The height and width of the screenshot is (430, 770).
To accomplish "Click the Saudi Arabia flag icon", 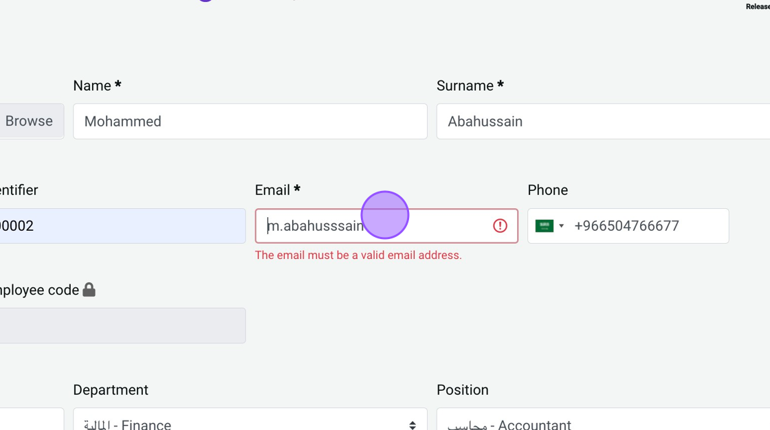I will pos(544,226).
